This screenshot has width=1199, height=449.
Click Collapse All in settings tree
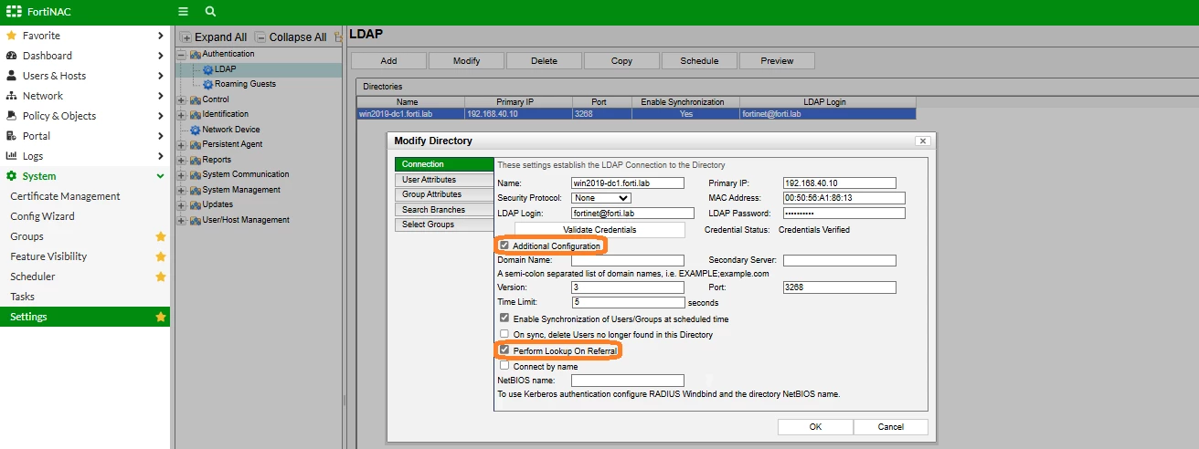[291, 37]
